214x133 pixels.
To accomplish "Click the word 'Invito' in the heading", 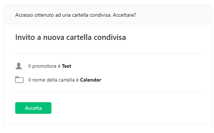I will pos(25,37).
